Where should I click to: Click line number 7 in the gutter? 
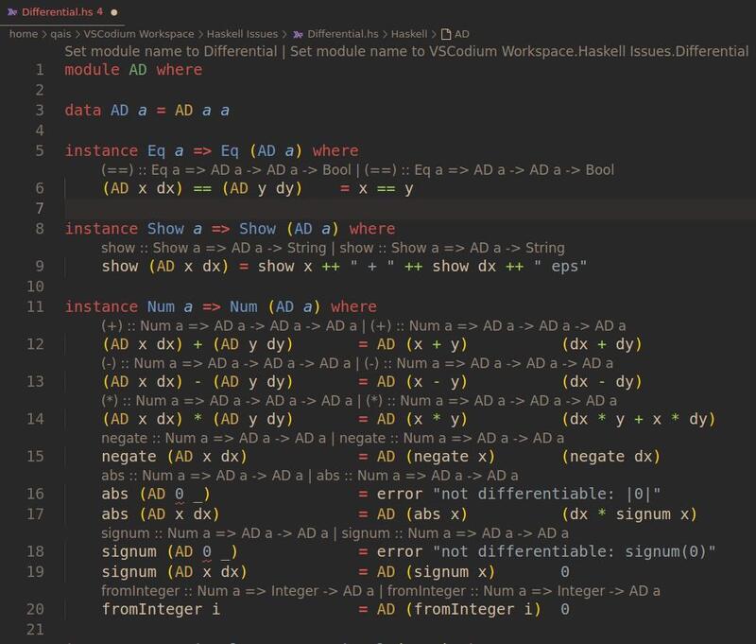(39, 208)
